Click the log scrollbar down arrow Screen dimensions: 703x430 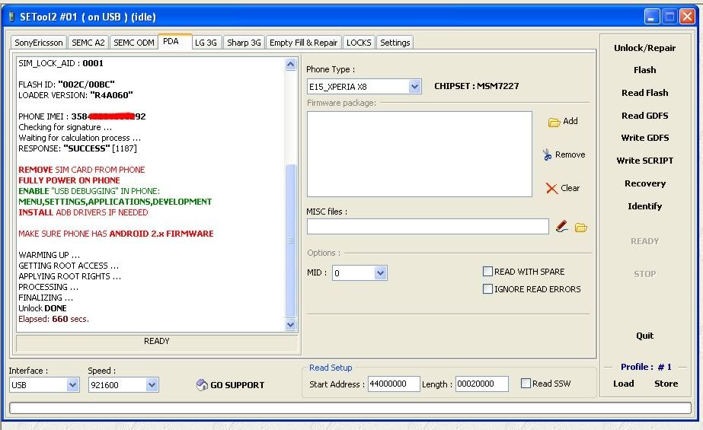290,325
